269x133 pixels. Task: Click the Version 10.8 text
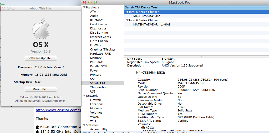[x=41, y=52]
